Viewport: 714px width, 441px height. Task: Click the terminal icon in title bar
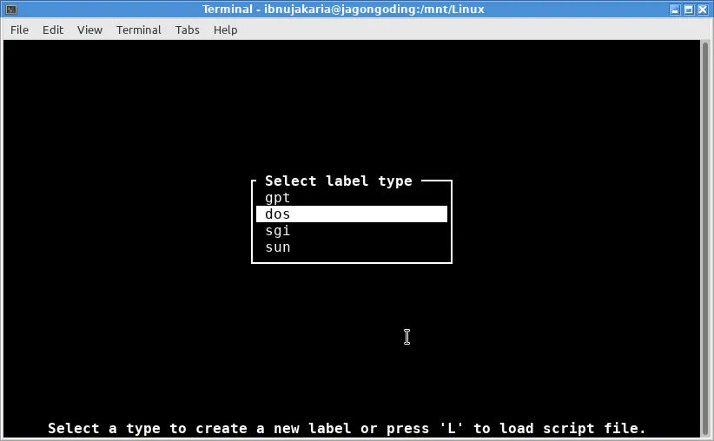pos(11,9)
